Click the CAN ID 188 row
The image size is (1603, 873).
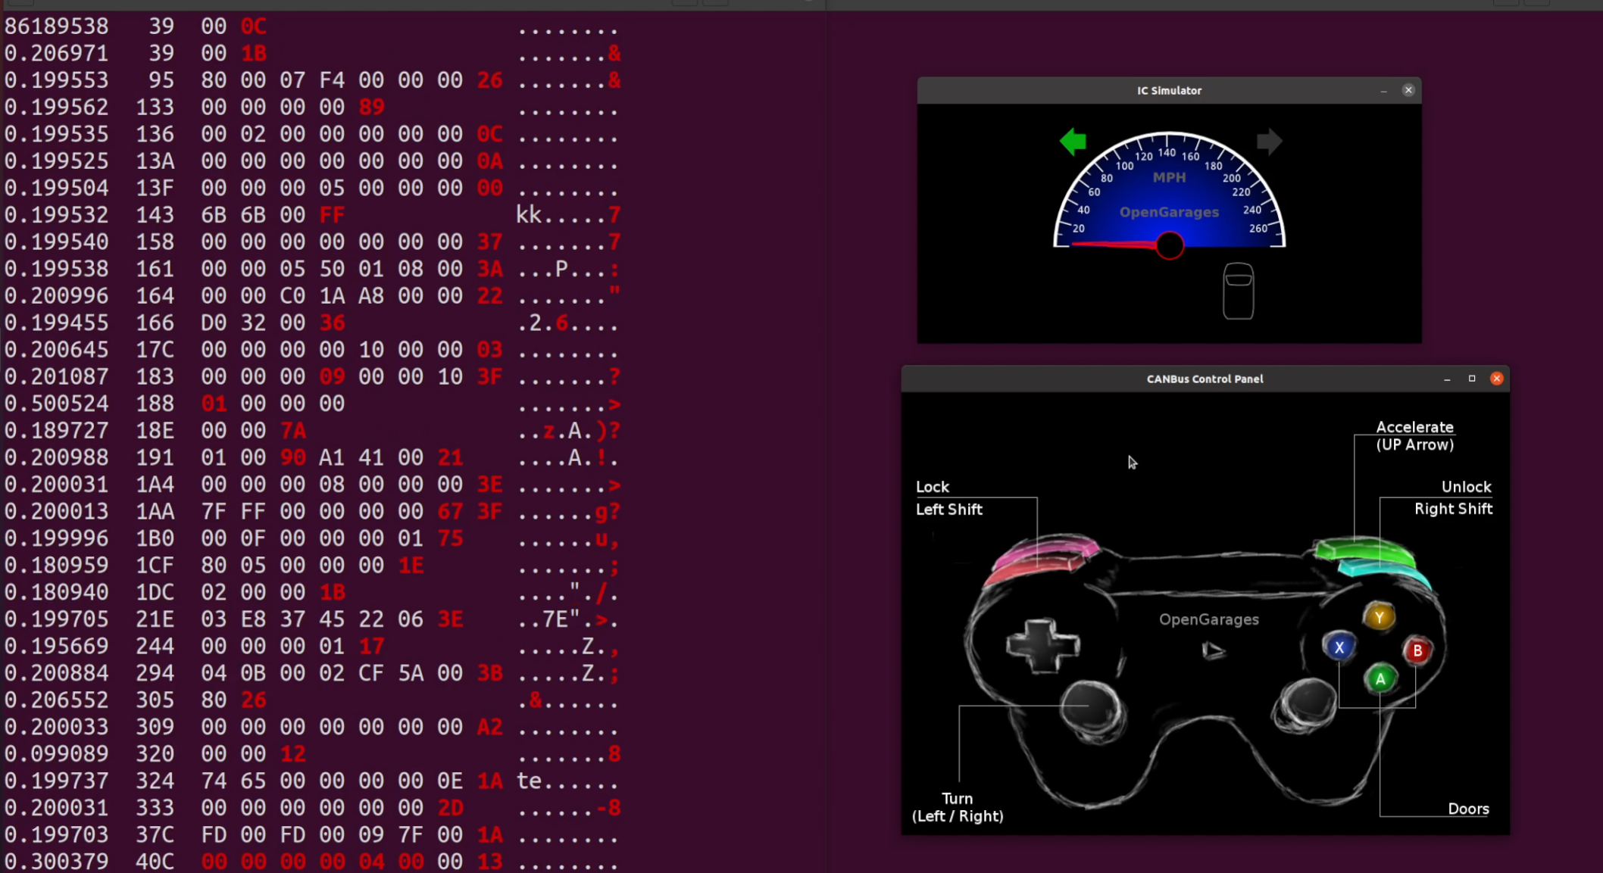pyautogui.click(x=312, y=404)
